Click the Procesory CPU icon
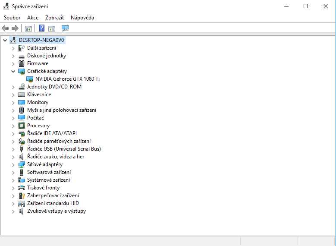This screenshot has height=246, width=336. point(22,126)
